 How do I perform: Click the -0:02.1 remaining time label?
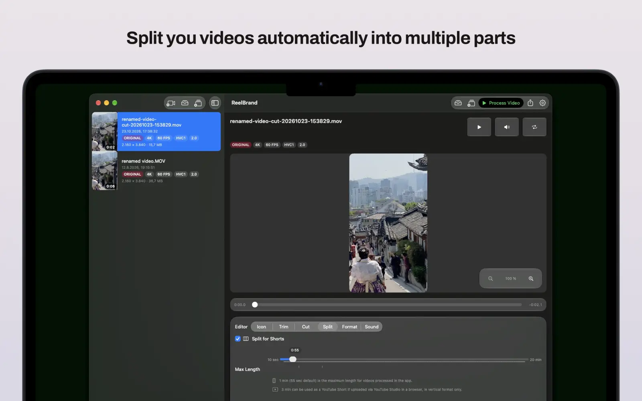tap(535, 305)
